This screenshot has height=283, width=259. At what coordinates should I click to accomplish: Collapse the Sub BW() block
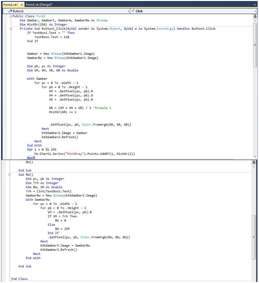pos(10,175)
